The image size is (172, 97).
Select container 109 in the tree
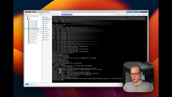point(33,24)
